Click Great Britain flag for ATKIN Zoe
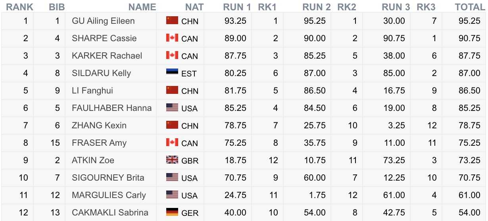Image resolution: width=488 pixels, height=221 pixels. pyautogui.click(x=172, y=160)
